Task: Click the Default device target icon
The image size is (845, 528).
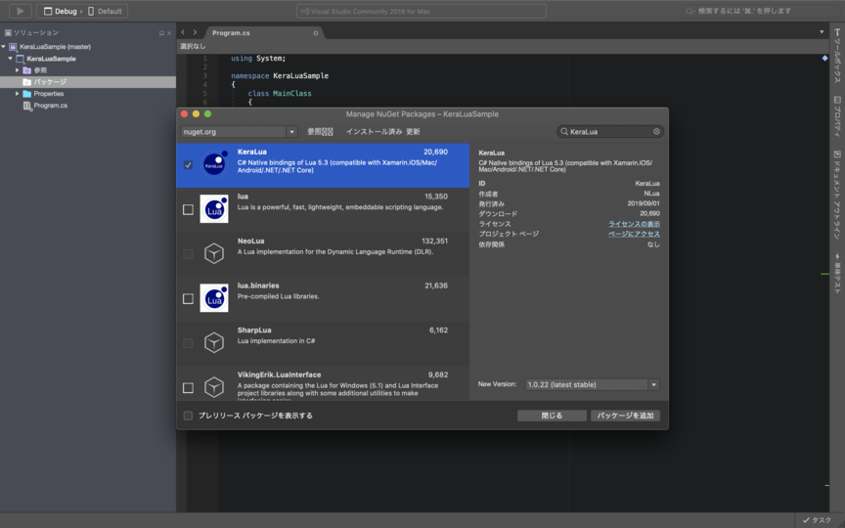Action: pos(91,11)
